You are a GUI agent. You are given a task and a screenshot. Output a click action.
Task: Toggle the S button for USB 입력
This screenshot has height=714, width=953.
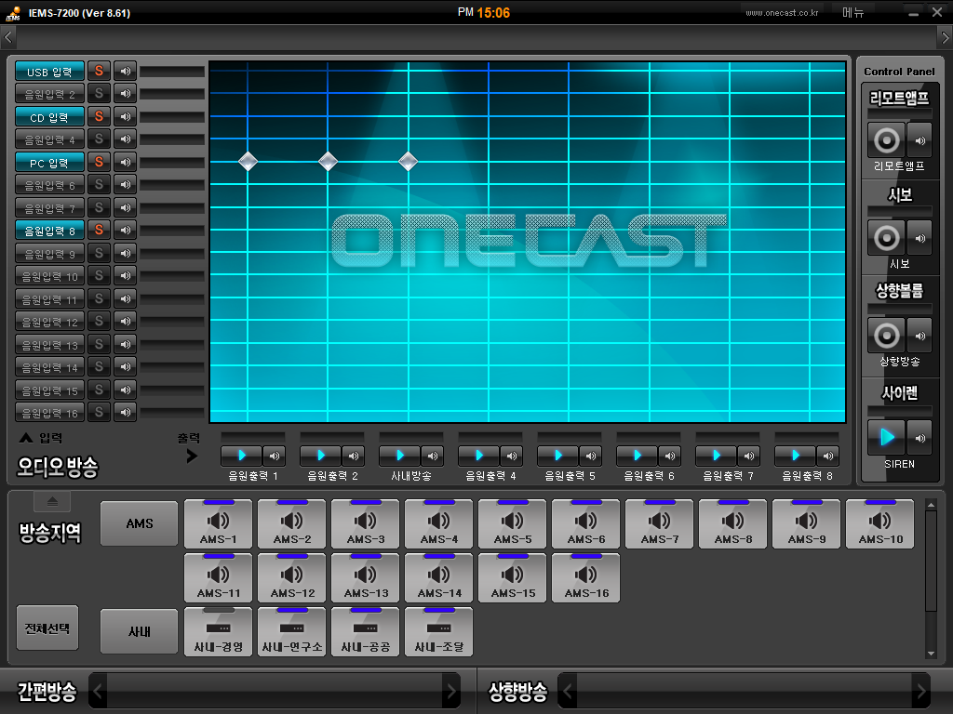click(99, 71)
